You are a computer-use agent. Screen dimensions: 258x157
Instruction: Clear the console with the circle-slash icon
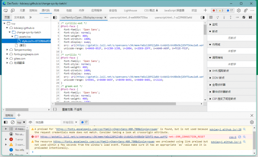click(13, 122)
